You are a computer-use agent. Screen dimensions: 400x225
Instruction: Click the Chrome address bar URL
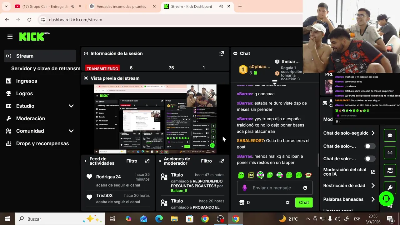pos(76,20)
